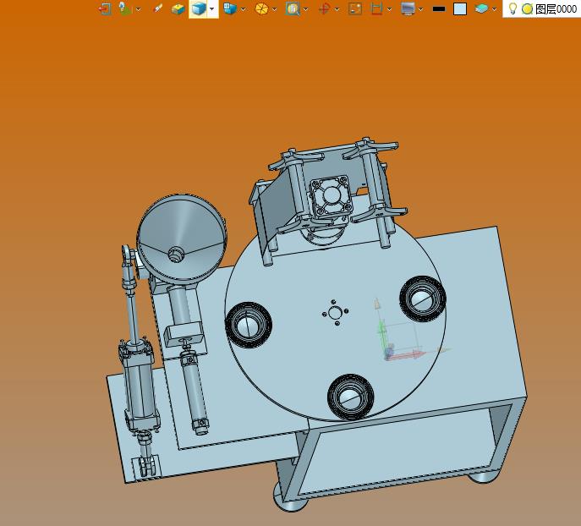Open dropdown beside the lamp-and-terrain icon

[x=138, y=9]
